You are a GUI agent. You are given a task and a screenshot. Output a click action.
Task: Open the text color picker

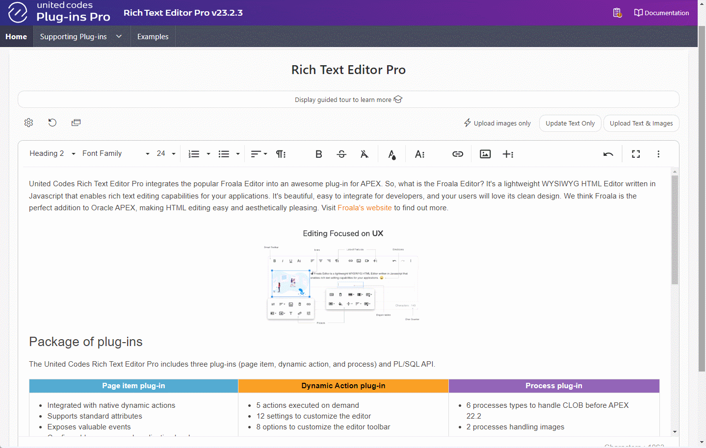(392, 154)
